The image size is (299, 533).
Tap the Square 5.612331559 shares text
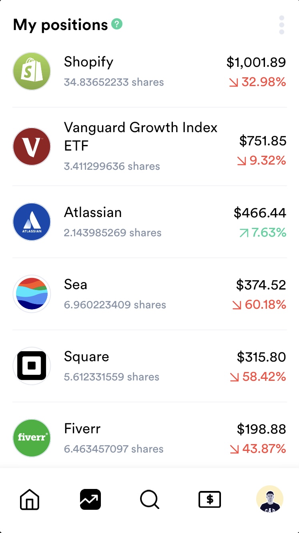pos(112,377)
